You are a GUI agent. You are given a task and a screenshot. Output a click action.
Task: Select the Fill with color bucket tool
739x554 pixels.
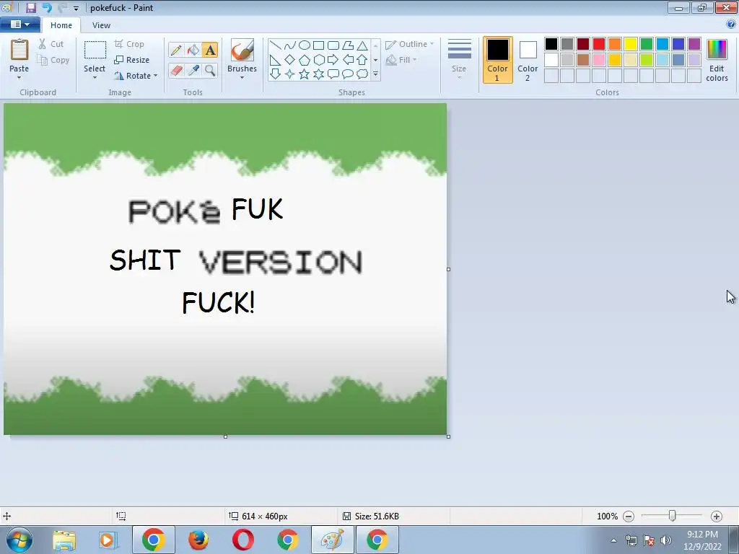193,50
